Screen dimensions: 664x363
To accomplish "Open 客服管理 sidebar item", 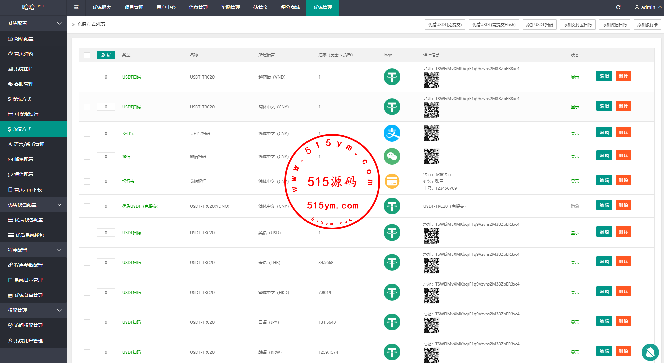I will coord(24,84).
